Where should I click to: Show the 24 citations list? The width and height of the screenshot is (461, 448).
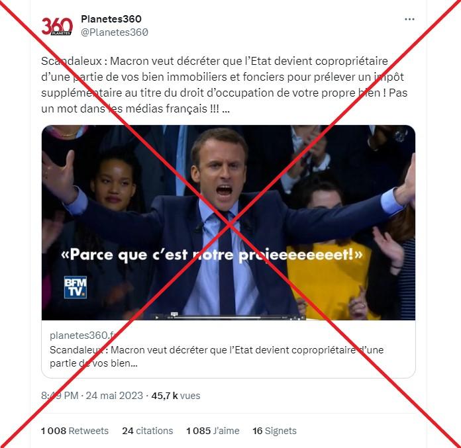[x=147, y=431]
